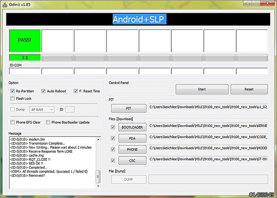The width and height of the screenshot is (277, 198).
Task: Click the ID input field
Action: (x=70, y=110)
